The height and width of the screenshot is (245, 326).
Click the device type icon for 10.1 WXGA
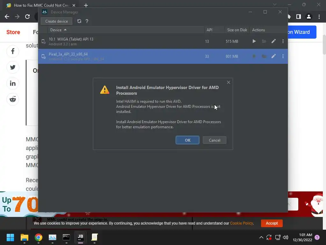[x=43, y=41]
